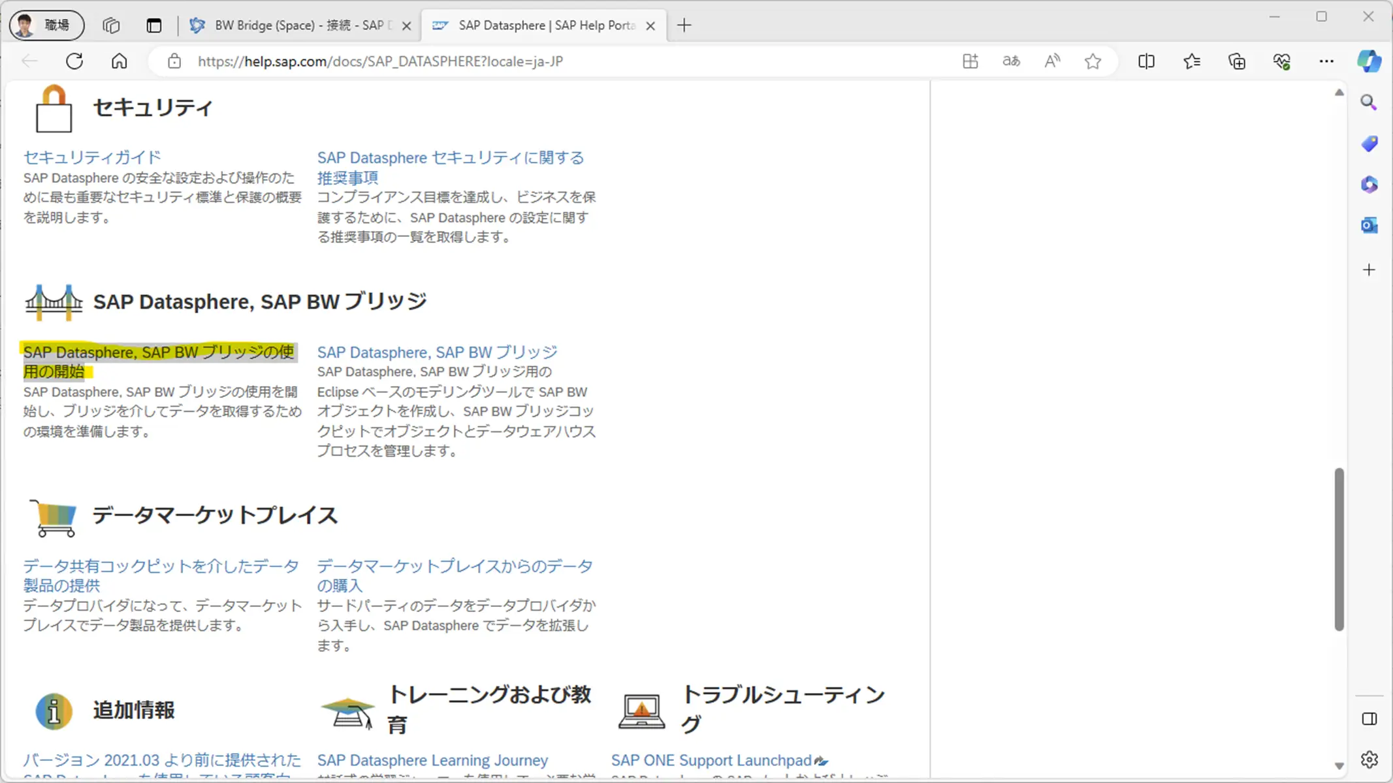Toggle the sidebar panel layout icon
The image size is (1393, 783).
(1369, 719)
